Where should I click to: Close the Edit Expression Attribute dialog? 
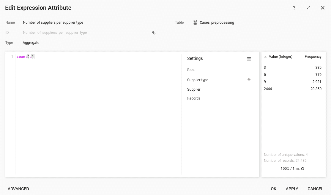coord(323,8)
